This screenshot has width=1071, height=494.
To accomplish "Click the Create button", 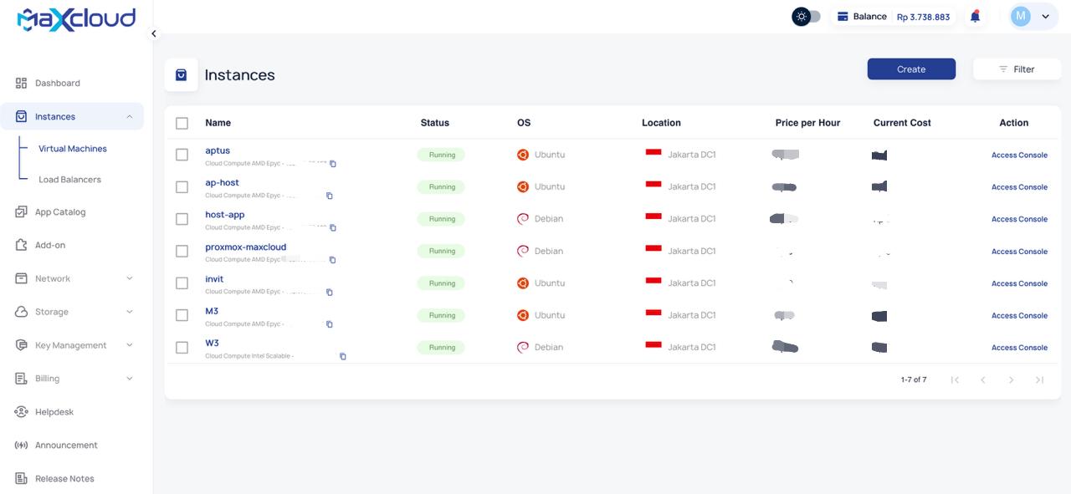I will pos(911,69).
